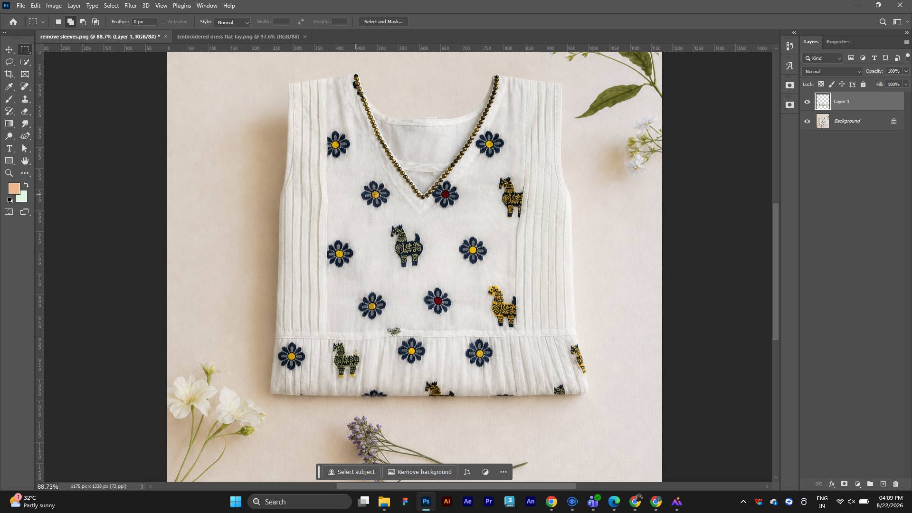Activate the Horizontal Type tool
Viewport: 912px width, 513px height.
tap(9, 148)
